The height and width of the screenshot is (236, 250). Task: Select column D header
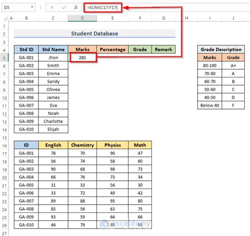(82, 18)
